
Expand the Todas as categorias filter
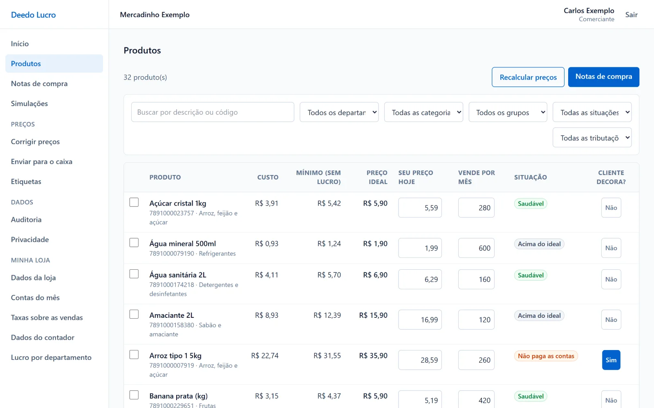tap(423, 112)
